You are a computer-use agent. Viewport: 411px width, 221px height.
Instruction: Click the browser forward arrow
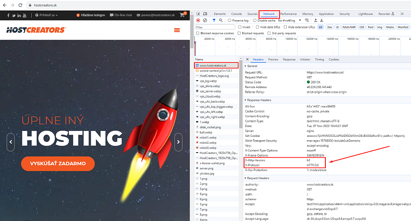pos(12,5)
